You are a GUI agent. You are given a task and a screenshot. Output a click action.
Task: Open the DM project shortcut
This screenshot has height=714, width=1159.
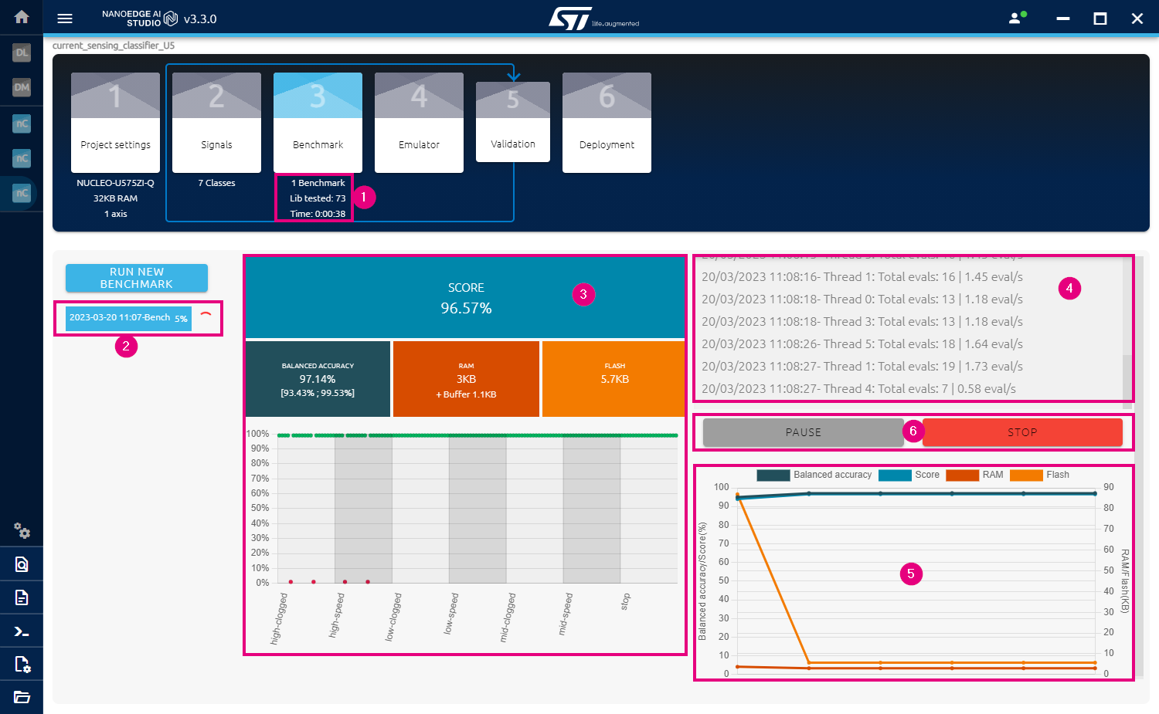[22, 87]
